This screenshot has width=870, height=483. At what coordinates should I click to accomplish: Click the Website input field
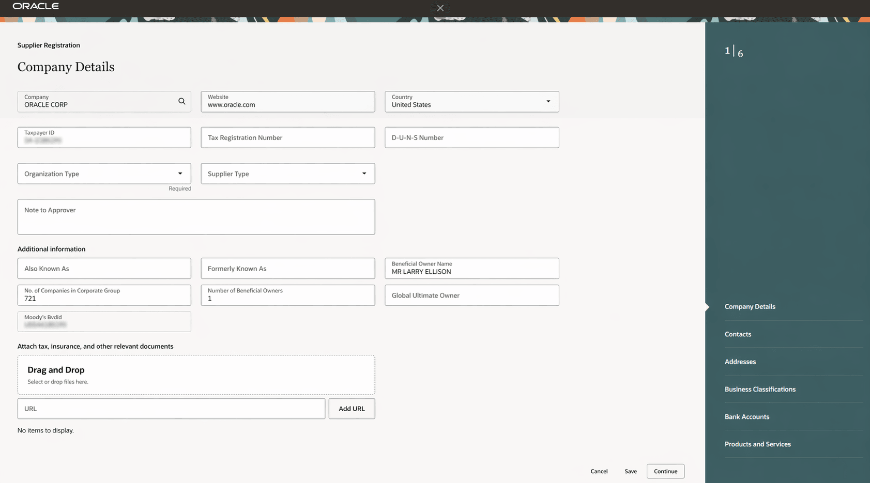click(x=288, y=102)
